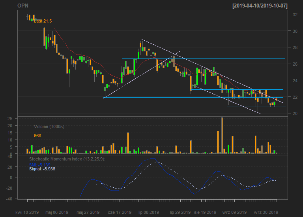Click the 'sie 19 2019' date label
303x217 pixels.
[205, 212]
